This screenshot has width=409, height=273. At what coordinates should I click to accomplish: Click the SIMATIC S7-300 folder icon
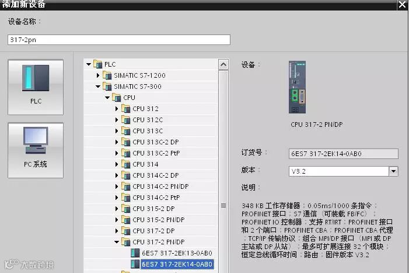point(107,86)
